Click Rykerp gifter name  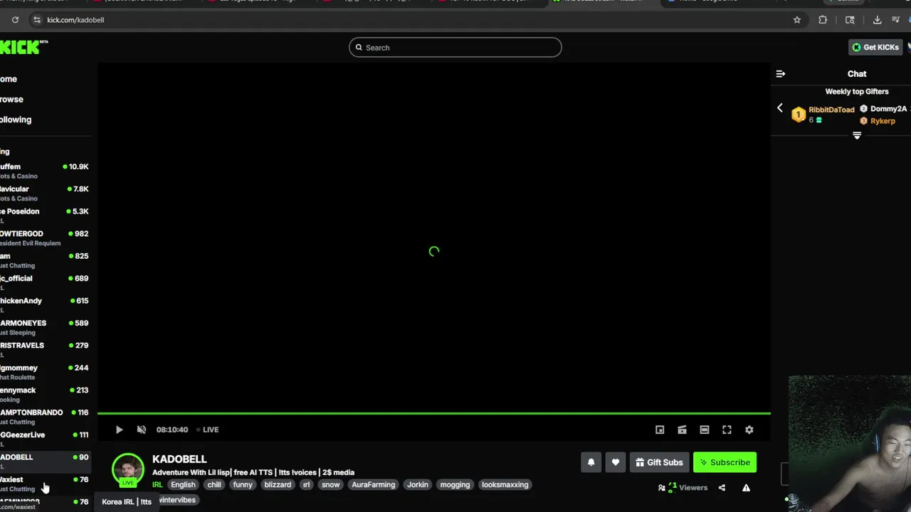coord(883,121)
